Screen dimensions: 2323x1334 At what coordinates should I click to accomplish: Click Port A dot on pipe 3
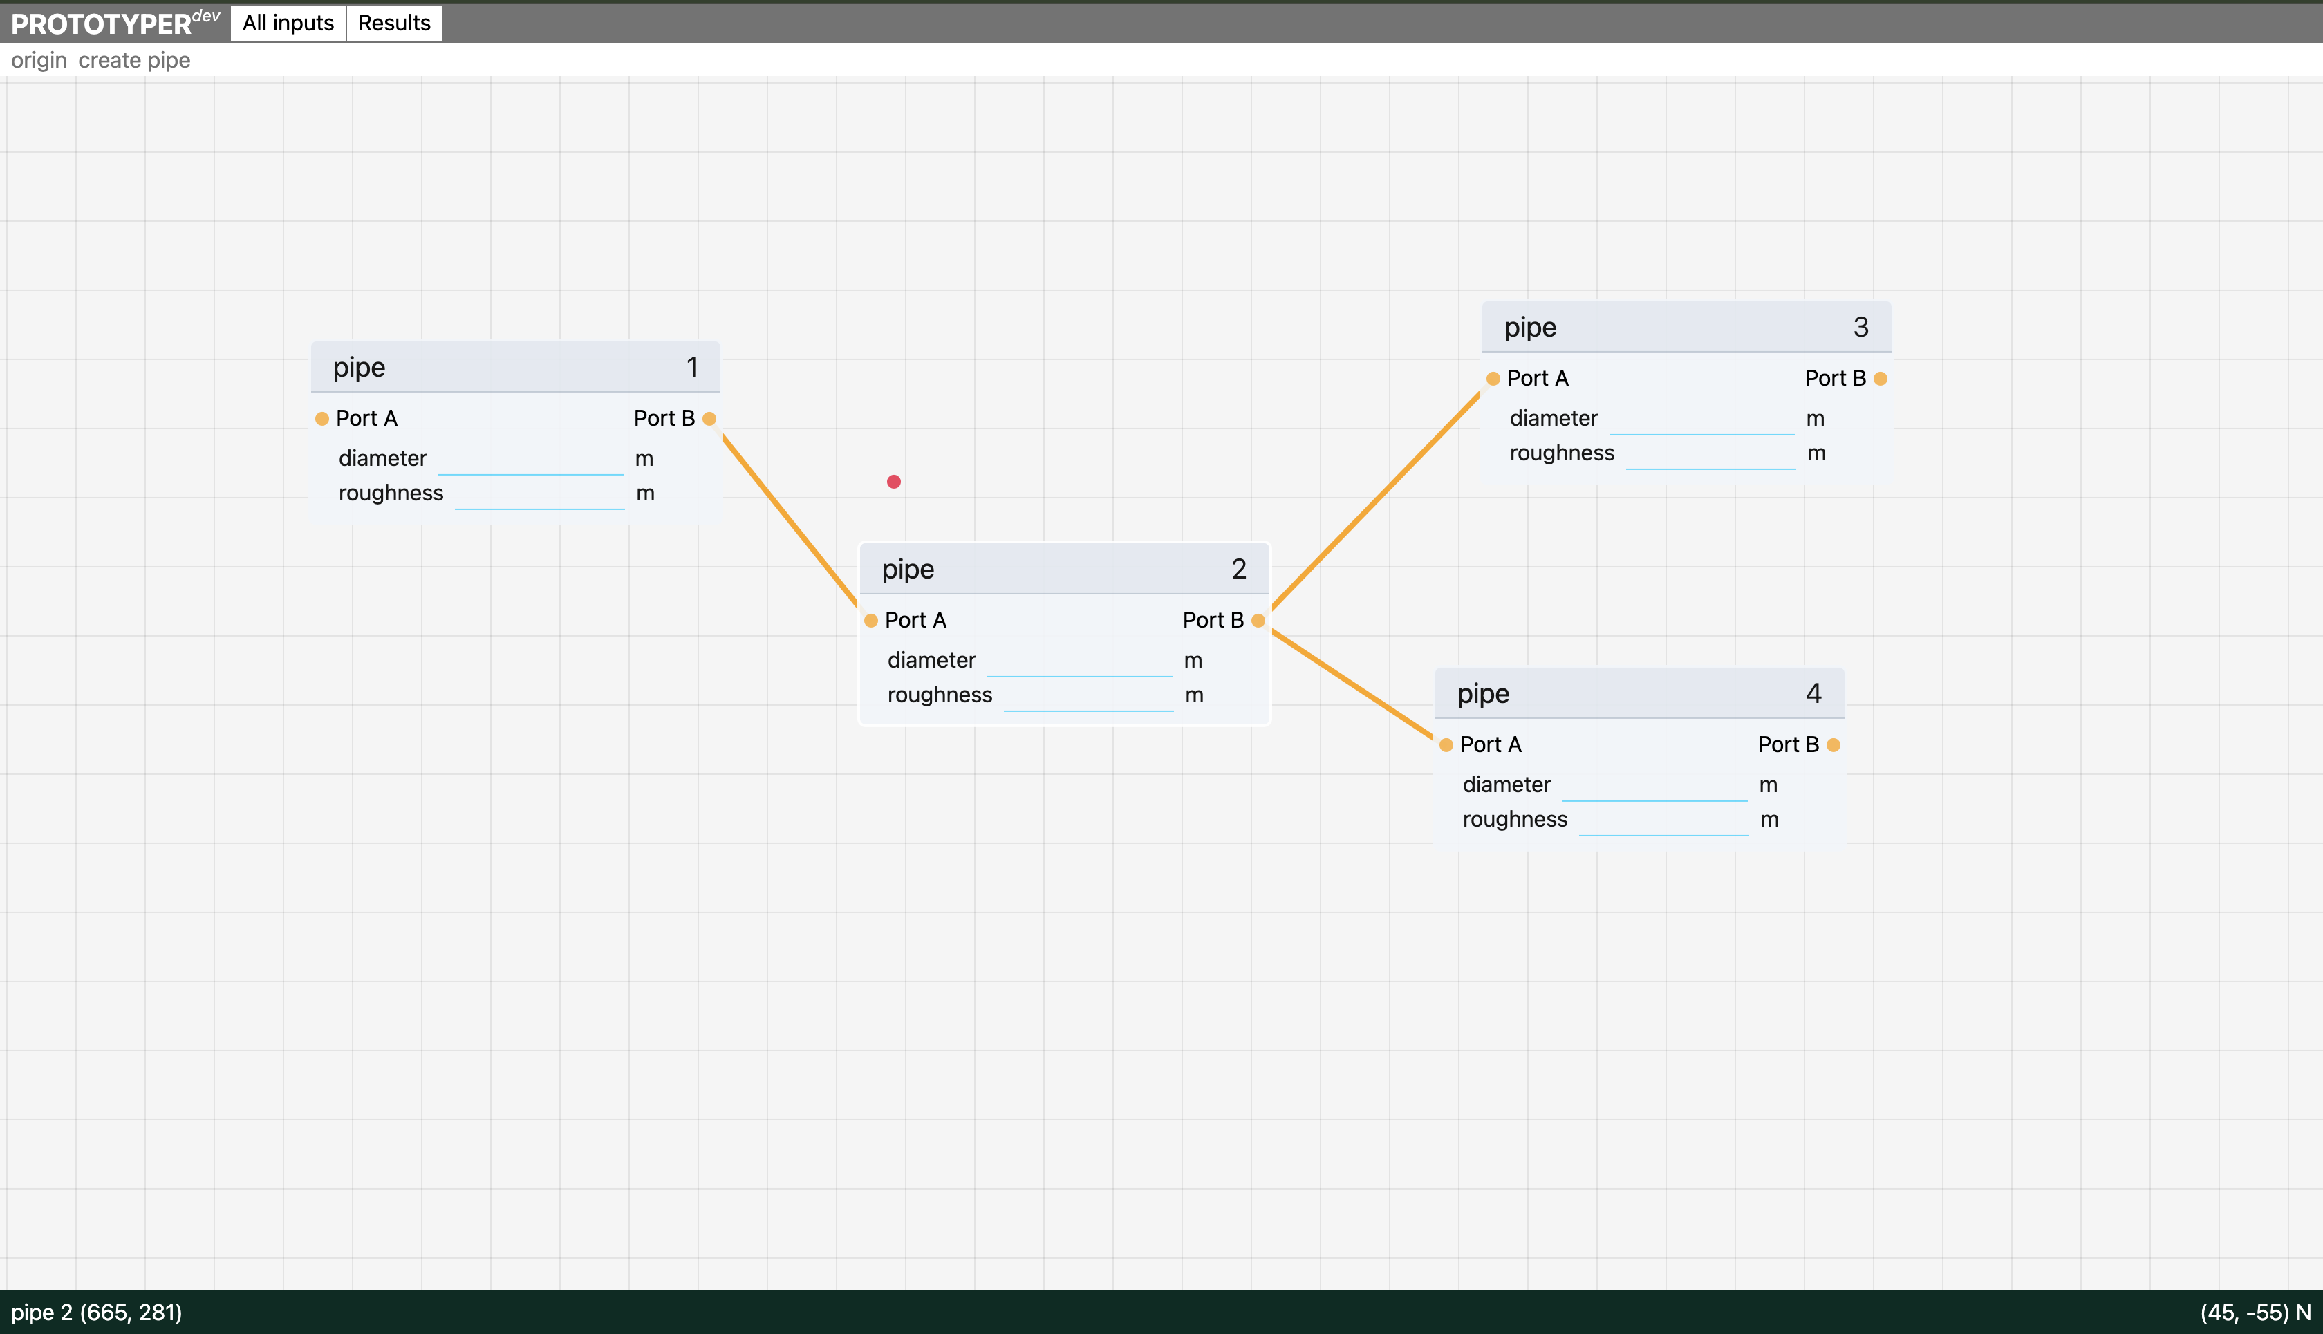pyautogui.click(x=1493, y=378)
